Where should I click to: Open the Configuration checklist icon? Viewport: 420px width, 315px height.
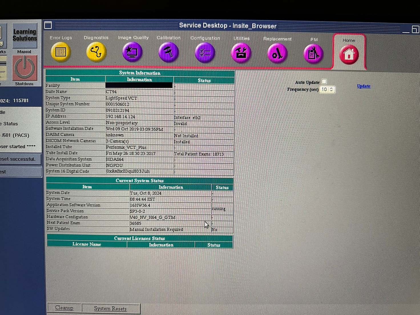(x=205, y=53)
